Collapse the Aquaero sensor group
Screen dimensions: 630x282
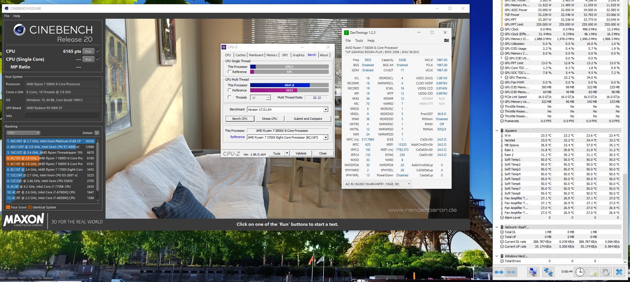497,131
